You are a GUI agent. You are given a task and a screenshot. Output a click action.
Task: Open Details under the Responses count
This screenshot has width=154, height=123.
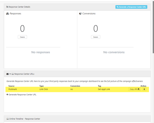click(22, 37)
